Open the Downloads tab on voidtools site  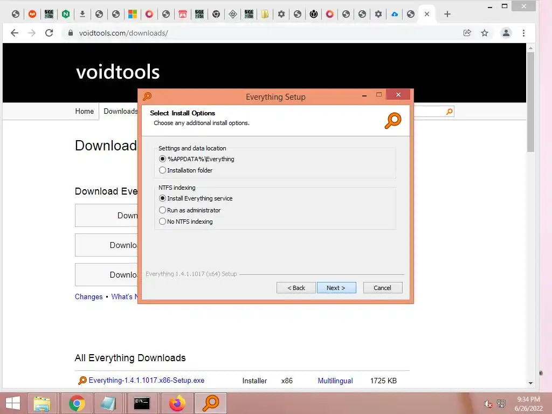point(120,111)
